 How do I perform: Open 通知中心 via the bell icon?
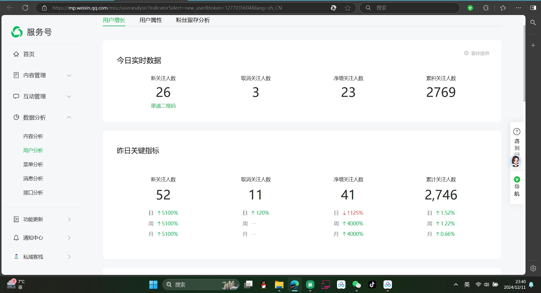point(16,238)
